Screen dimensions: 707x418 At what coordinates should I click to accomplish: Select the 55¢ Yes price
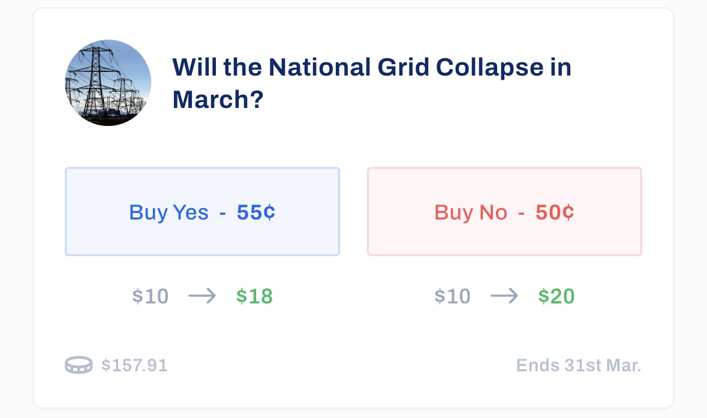[x=256, y=212]
